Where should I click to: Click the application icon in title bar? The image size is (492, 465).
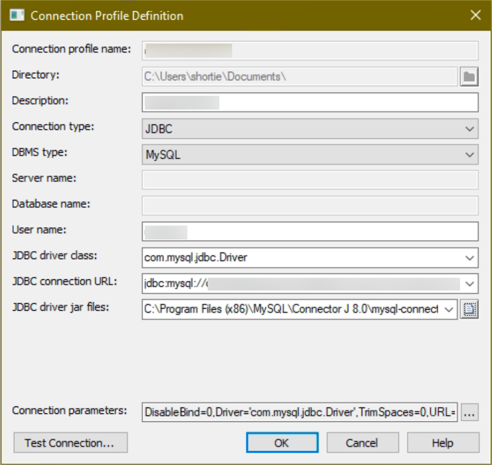pyautogui.click(x=18, y=15)
